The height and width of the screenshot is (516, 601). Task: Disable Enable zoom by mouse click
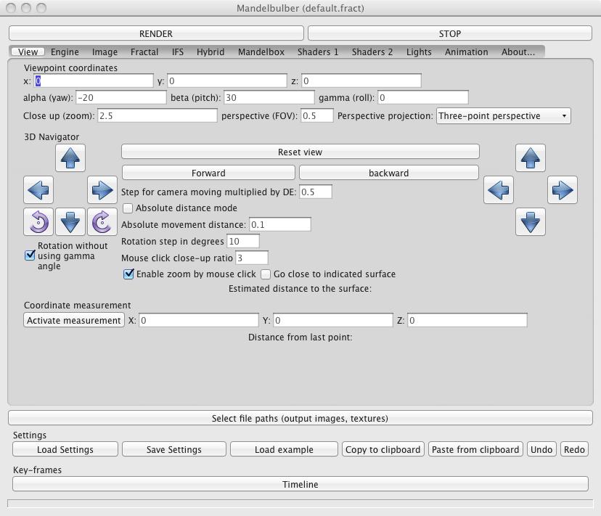(x=129, y=274)
